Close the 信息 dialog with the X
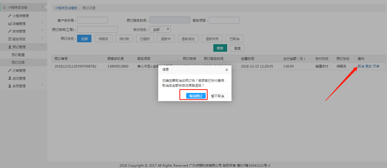Screen dimensions: 387x168 (227, 70)
